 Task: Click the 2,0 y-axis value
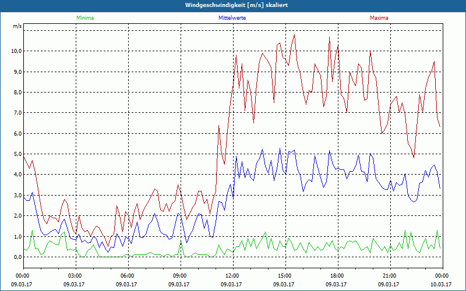pos(18,216)
